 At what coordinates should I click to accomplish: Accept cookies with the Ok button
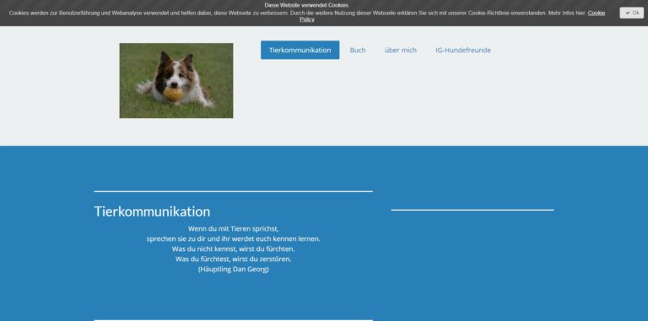[631, 13]
